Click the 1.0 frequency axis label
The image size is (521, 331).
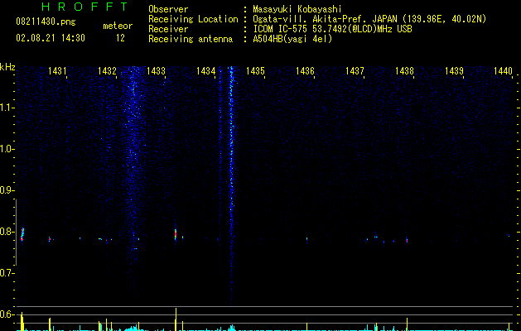pos(7,149)
